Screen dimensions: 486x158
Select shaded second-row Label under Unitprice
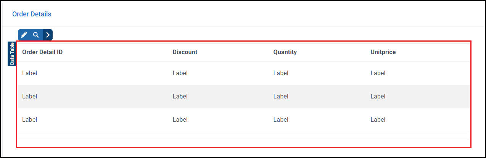(x=378, y=97)
